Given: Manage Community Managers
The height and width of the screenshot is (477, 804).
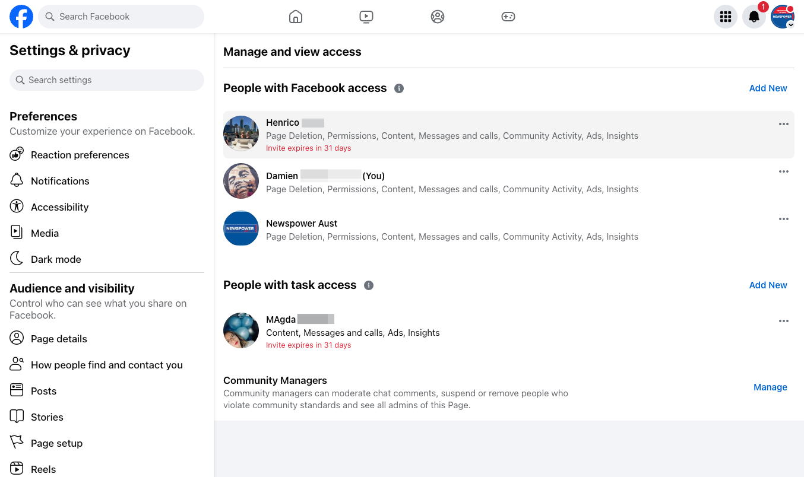Looking at the screenshot, I should tap(770, 387).
